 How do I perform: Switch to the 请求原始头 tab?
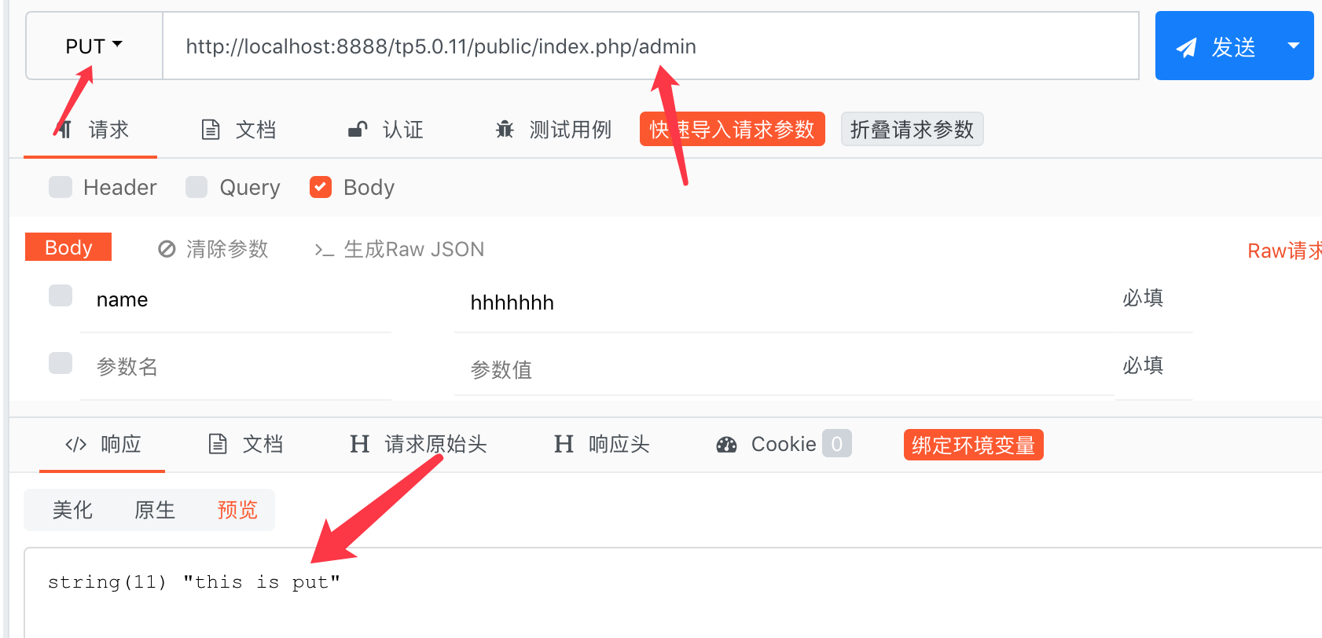[418, 445]
